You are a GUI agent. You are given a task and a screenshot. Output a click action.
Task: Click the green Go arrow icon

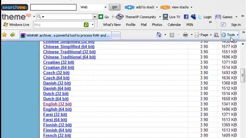pos(101,17)
